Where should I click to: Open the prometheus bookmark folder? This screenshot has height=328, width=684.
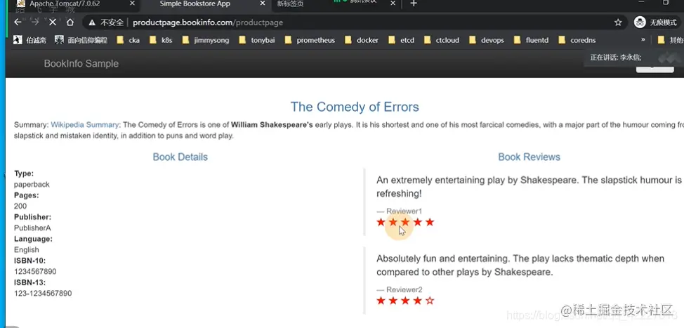coord(310,40)
